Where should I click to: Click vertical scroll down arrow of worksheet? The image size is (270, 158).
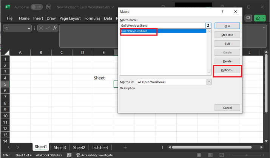coord(266,141)
